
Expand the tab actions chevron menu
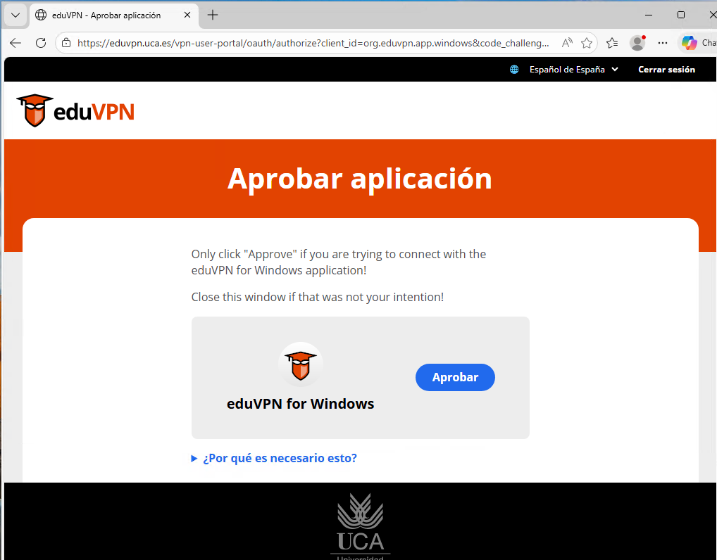tap(15, 15)
